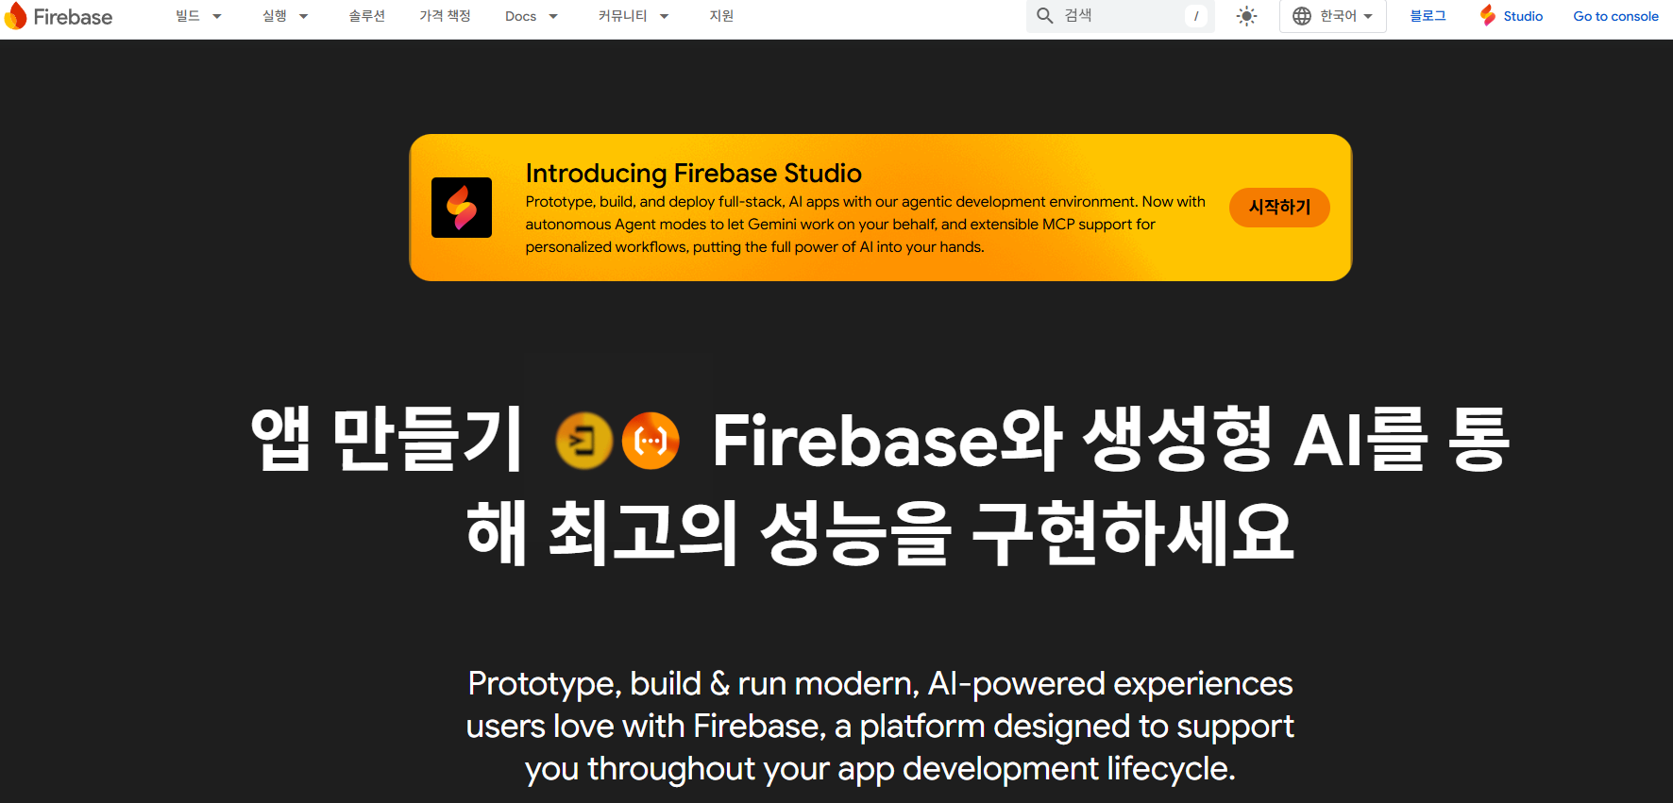The height and width of the screenshot is (803, 1673).
Task: Click the globe language icon
Action: (1302, 16)
